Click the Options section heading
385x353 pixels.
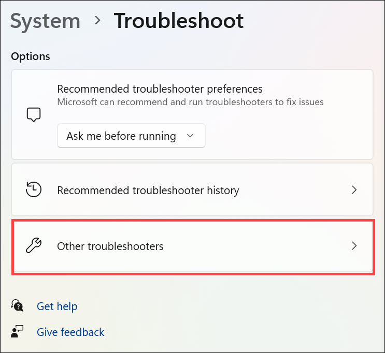31,56
